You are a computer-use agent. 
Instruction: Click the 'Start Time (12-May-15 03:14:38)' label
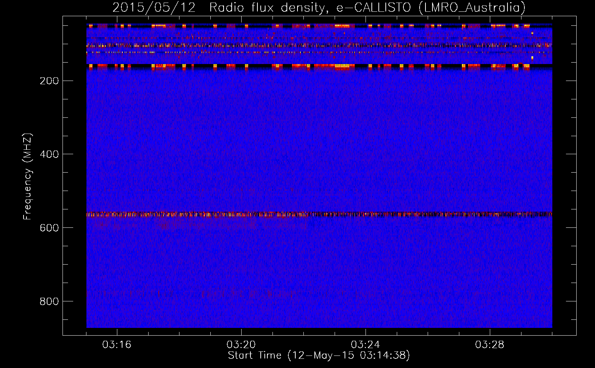(319, 355)
